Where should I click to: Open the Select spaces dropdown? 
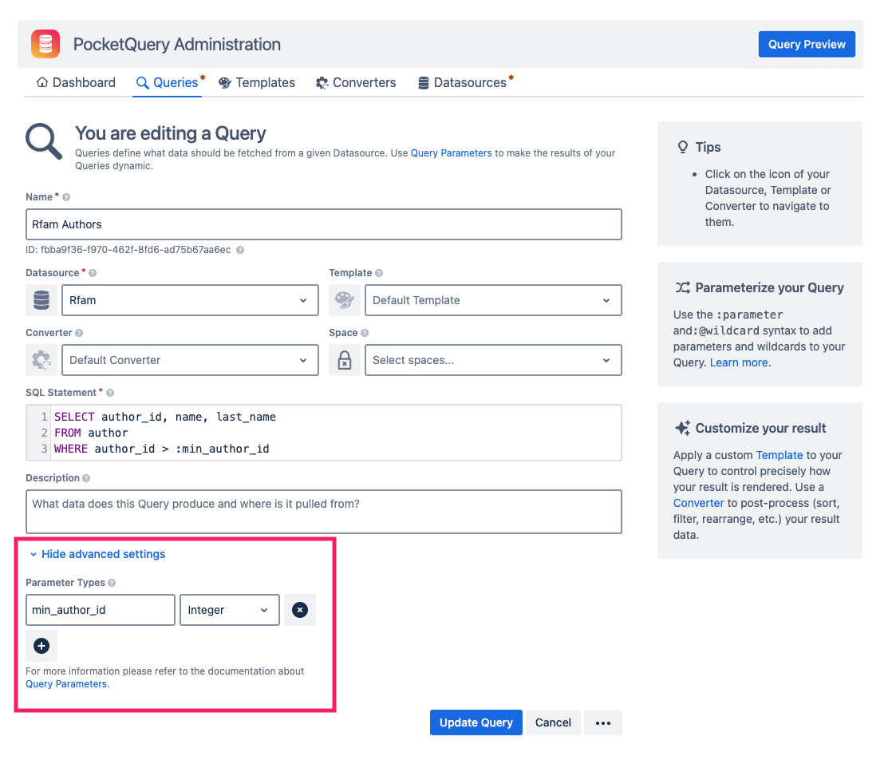click(493, 360)
